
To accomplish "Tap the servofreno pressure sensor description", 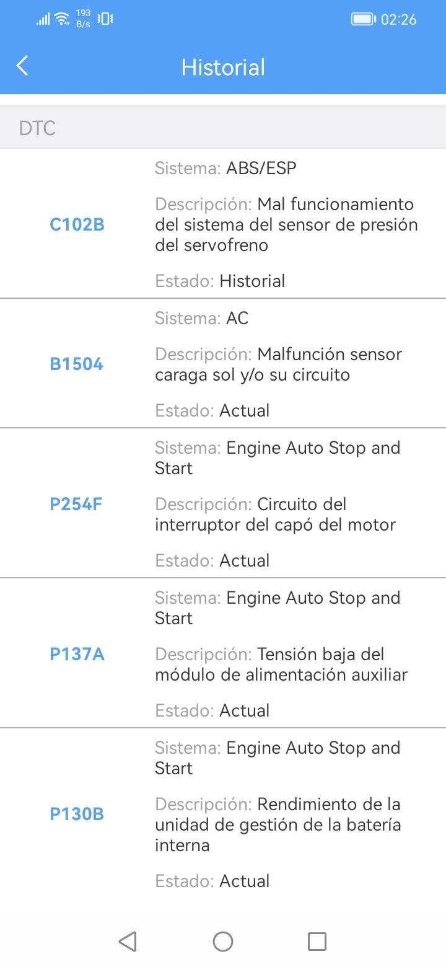I will [286, 224].
